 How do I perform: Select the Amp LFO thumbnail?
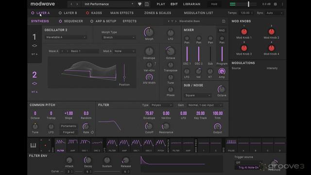coord(124,145)
